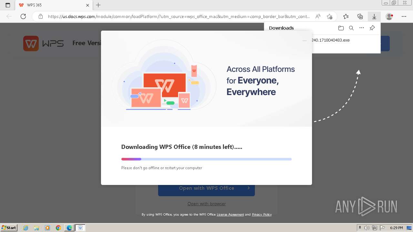Viewport: 413px width, 232px height.
Task: Open Google Chrome from the taskbar
Action: coord(58,228)
